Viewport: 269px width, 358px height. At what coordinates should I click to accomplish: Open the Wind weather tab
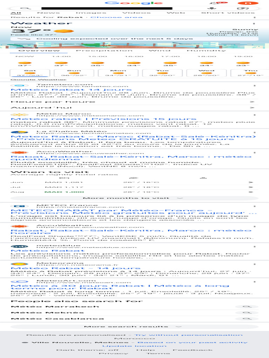[159, 50]
